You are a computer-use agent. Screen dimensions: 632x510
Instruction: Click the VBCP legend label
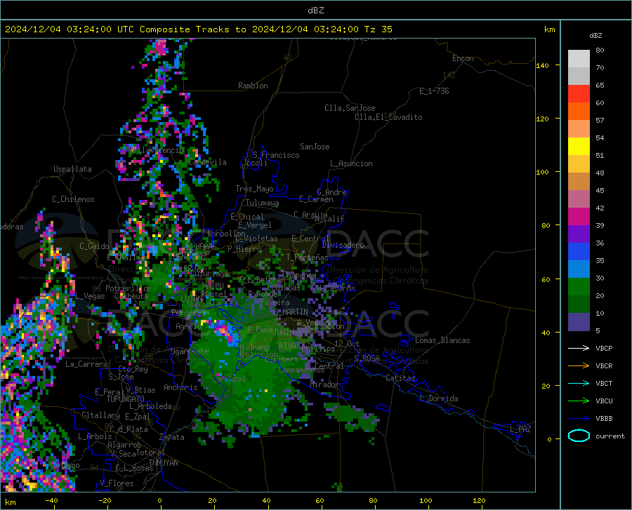pos(604,348)
